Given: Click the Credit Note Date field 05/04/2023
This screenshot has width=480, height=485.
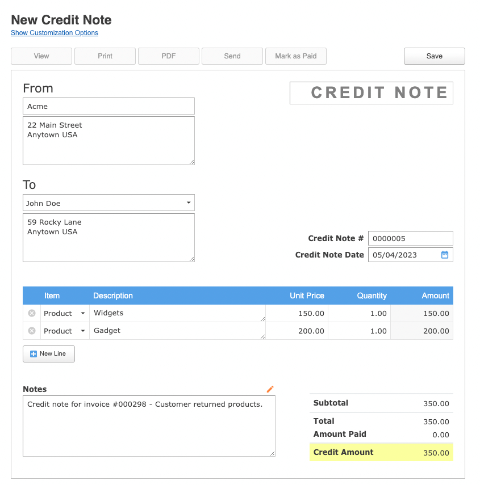Looking at the screenshot, I should click(x=410, y=255).
